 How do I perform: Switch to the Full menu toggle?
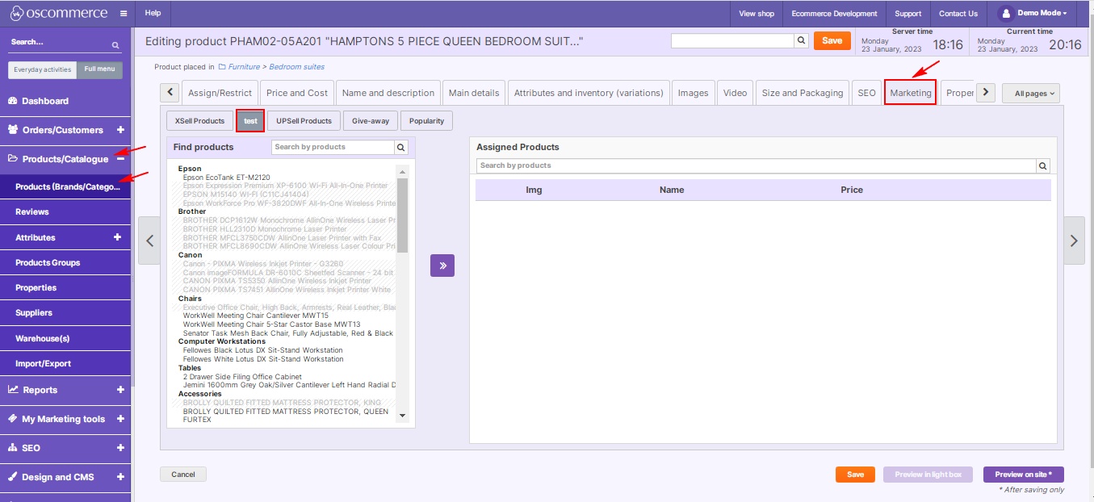click(100, 69)
